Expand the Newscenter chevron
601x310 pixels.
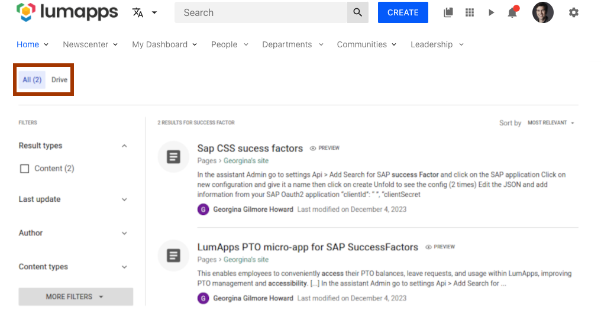(x=115, y=45)
